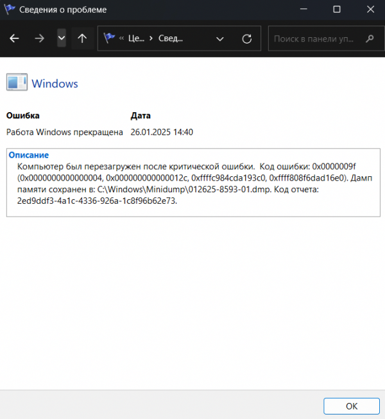Maximize the problem details window
The height and width of the screenshot is (419, 385).
(337, 10)
